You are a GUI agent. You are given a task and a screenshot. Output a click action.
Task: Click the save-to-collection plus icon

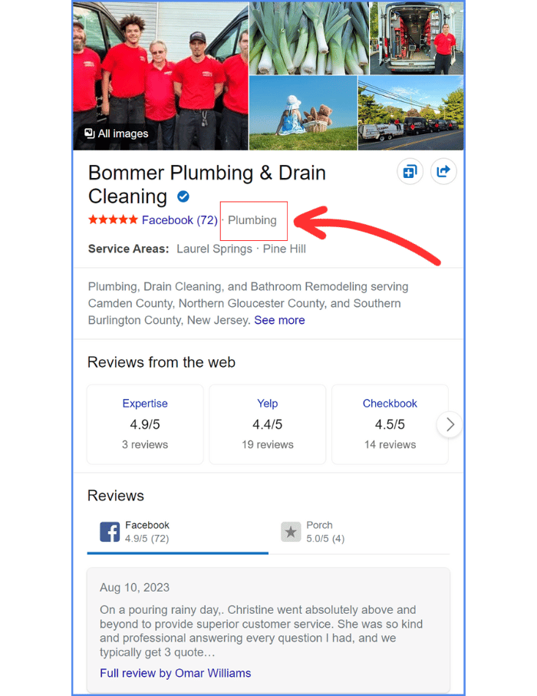(x=410, y=171)
